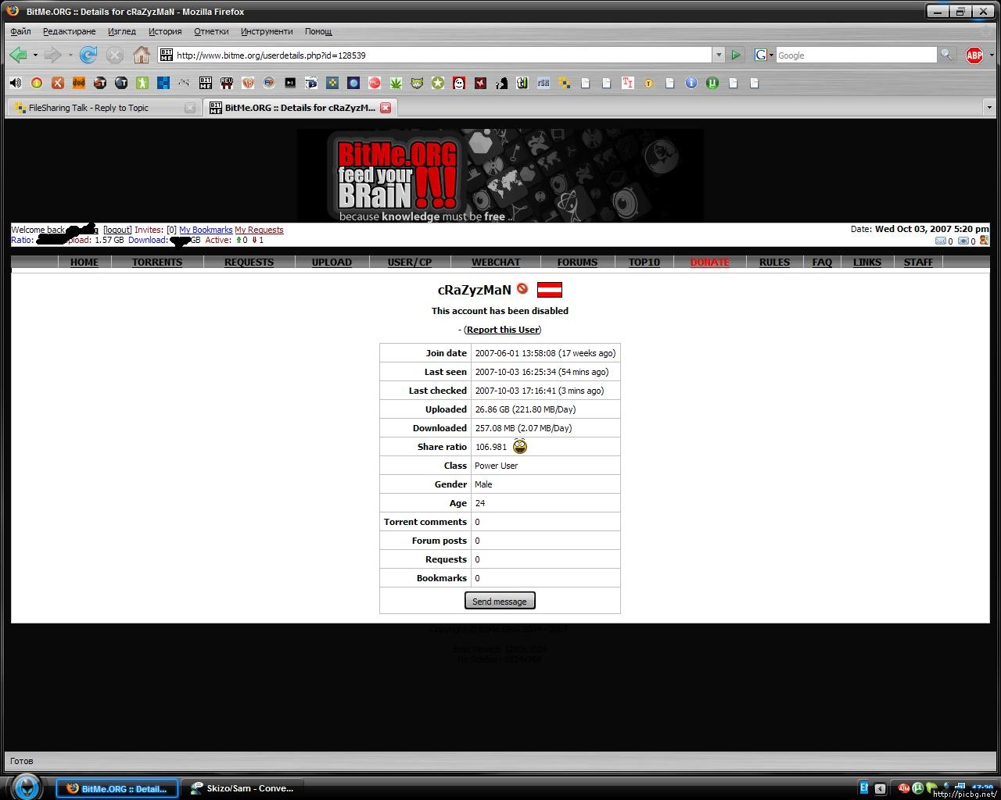Open the USER/CP nav link

pyautogui.click(x=410, y=262)
